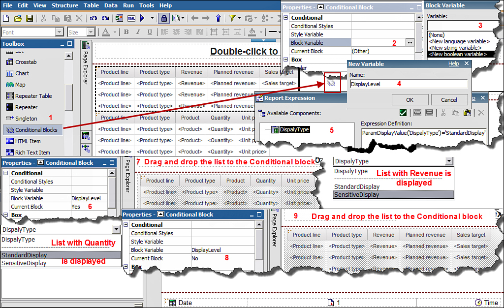The height and width of the screenshot is (308, 504).
Task: Open the sort options icon
Action: 265,18
